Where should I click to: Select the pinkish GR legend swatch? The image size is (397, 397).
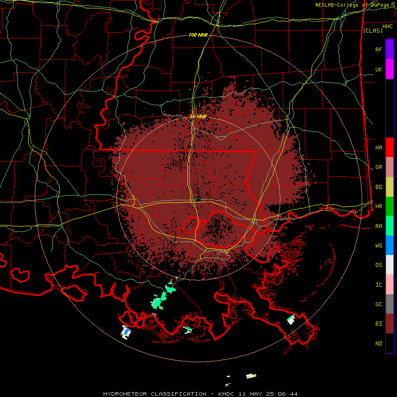point(390,167)
